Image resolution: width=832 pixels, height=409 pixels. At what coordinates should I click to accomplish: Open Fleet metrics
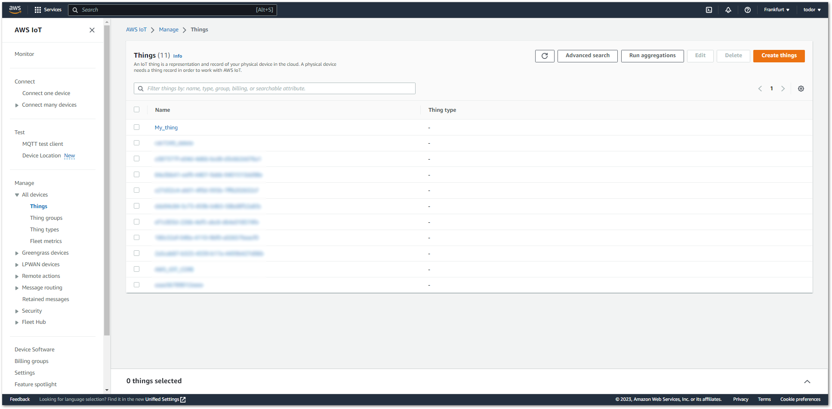(46, 241)
